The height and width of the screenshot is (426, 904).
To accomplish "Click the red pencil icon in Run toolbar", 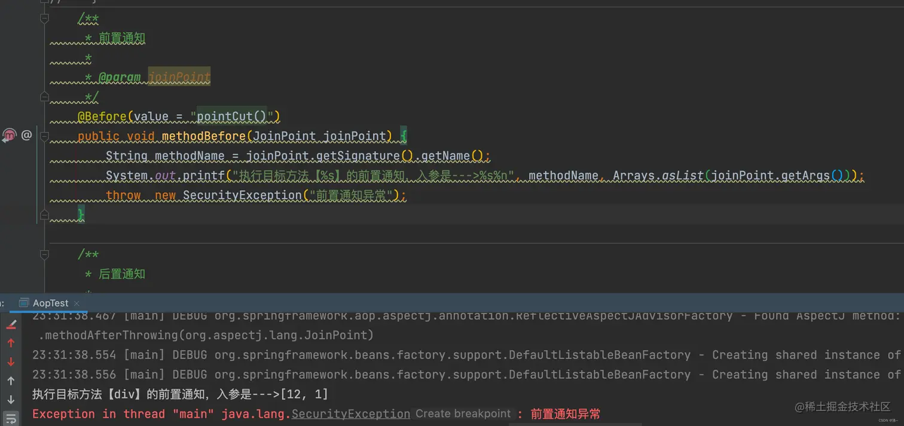I will [x=11, y=324].
